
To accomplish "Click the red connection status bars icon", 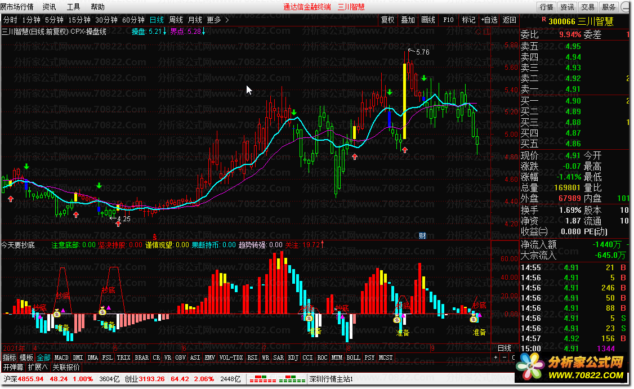I will pyautogui.click(x=263, y=379).
